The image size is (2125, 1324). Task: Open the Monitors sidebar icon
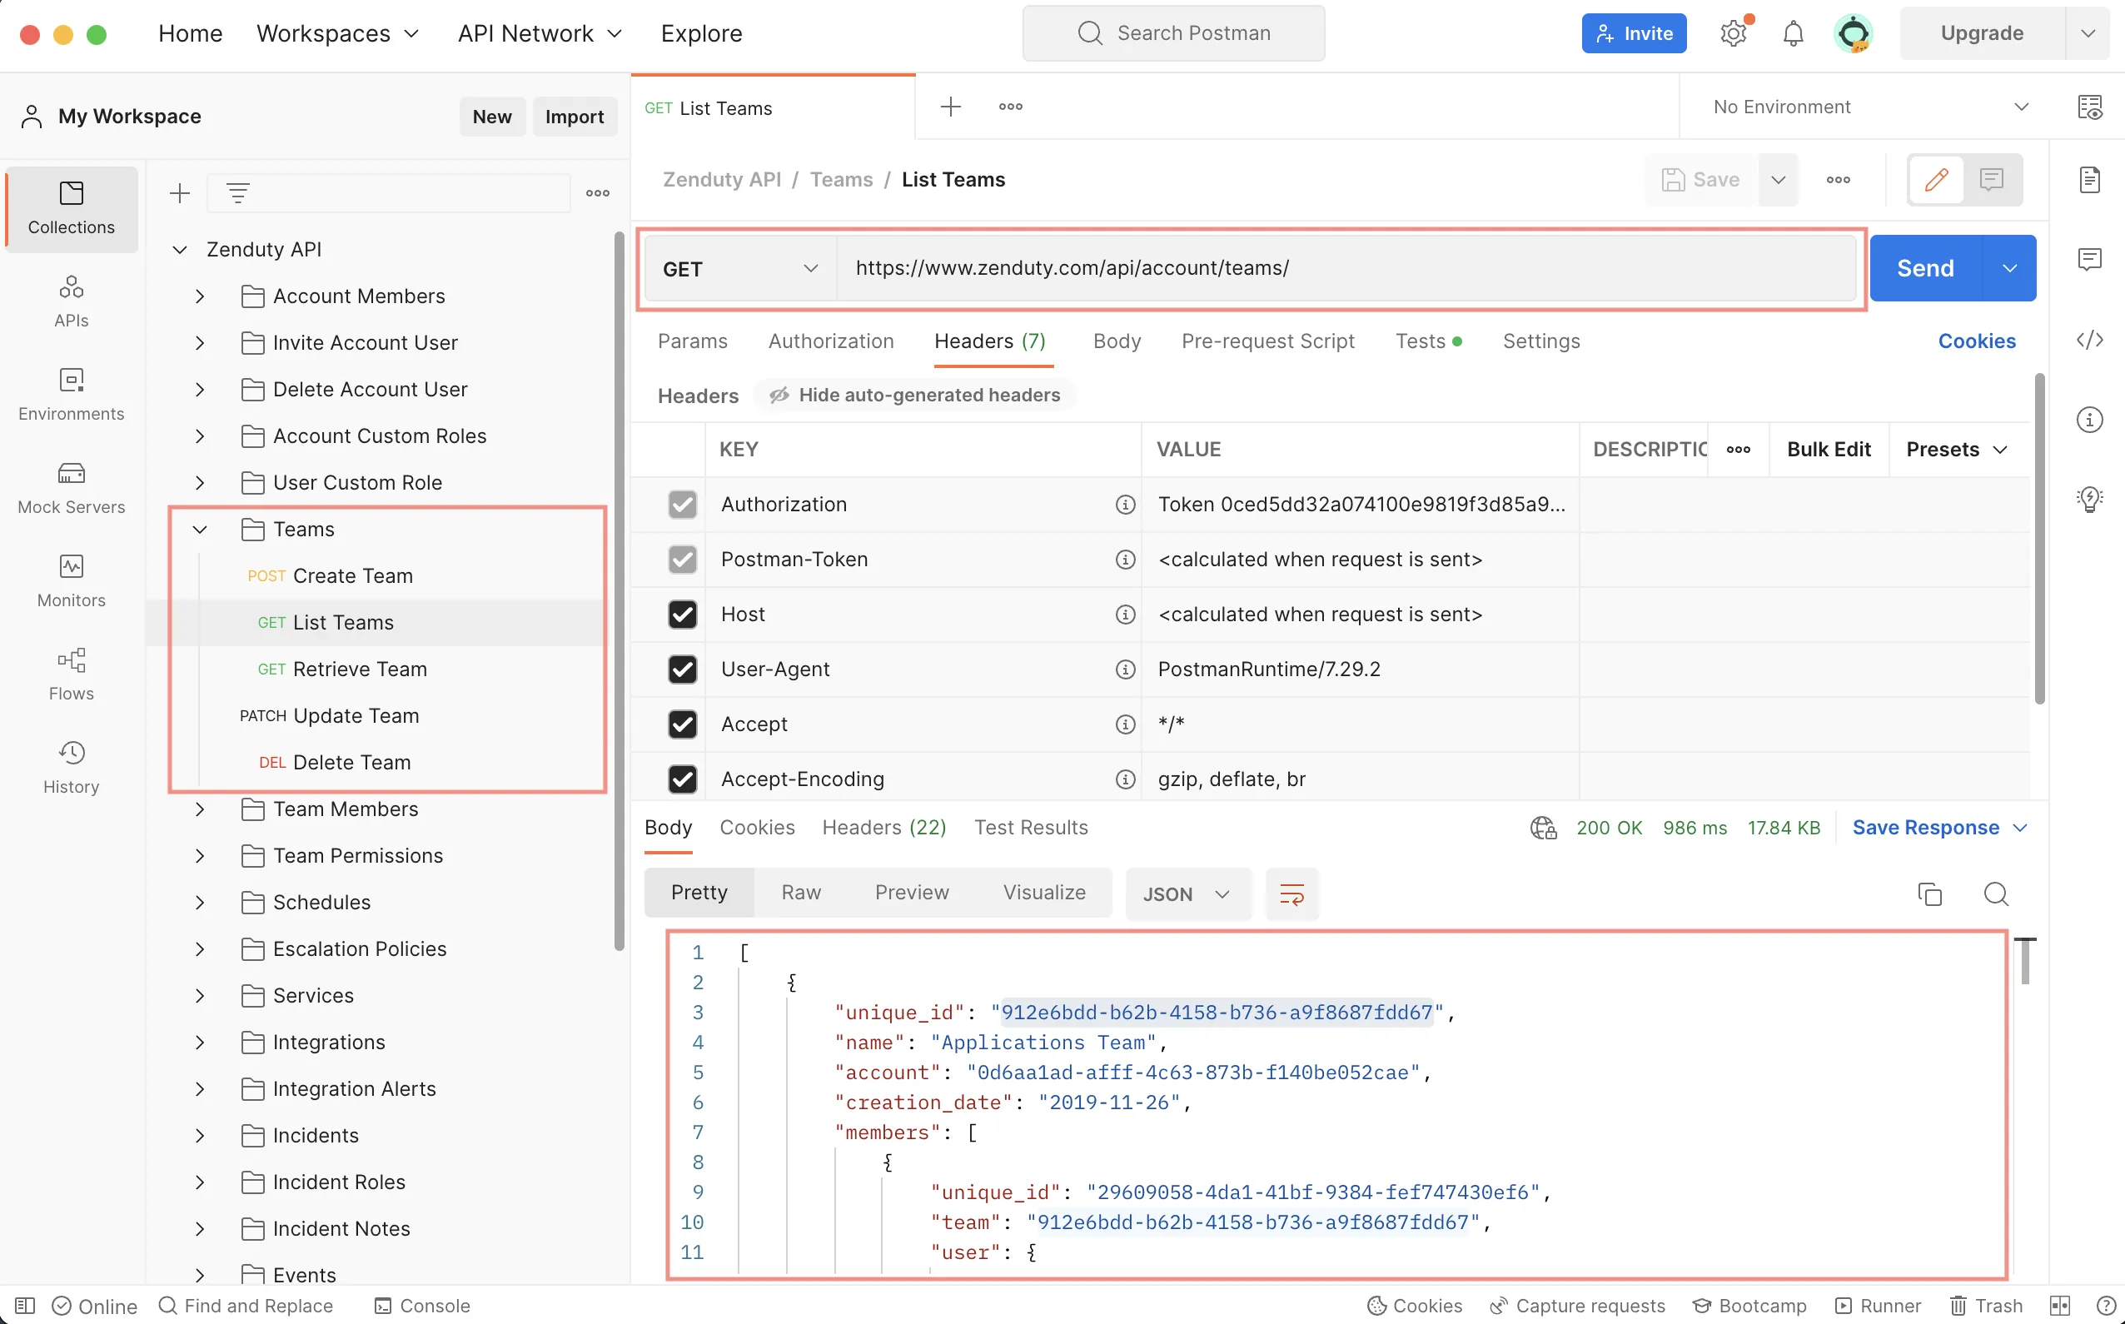click(x=71, y=580)
